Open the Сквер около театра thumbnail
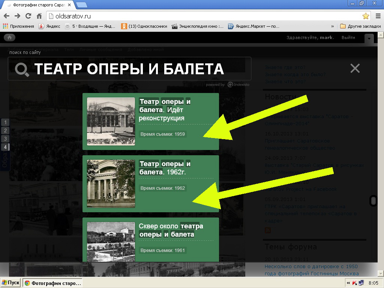Image resolution: width=384 pixels, height=288 pixels. pos(111,241)
